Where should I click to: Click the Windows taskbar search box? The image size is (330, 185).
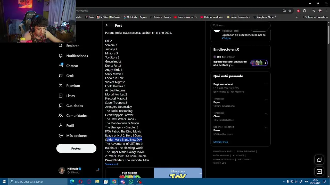(38, 182)
